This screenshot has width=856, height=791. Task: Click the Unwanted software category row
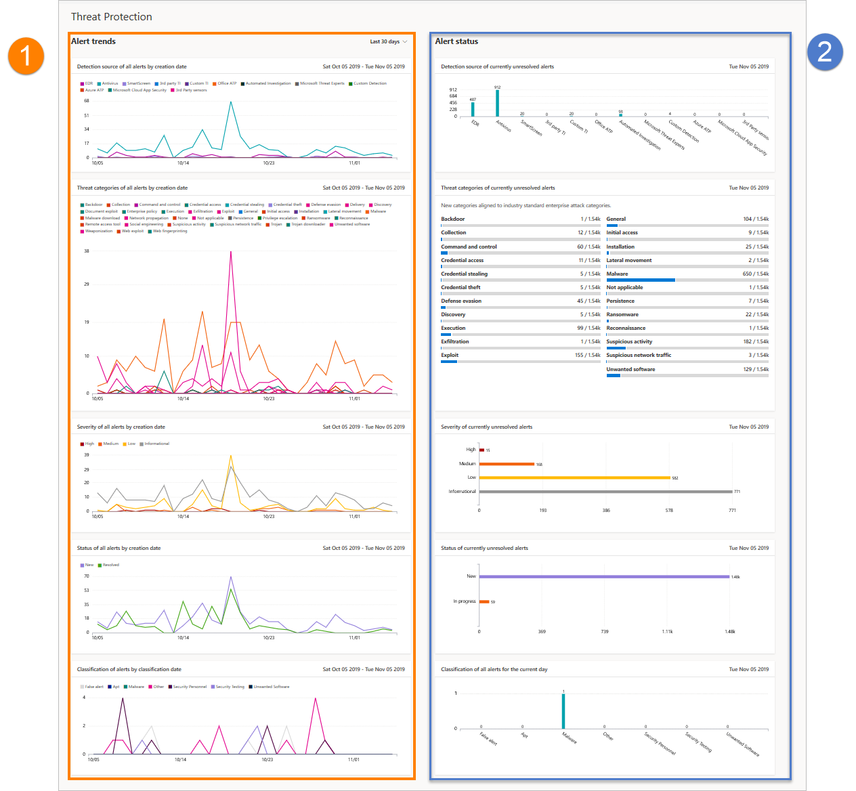click(687, 370)
